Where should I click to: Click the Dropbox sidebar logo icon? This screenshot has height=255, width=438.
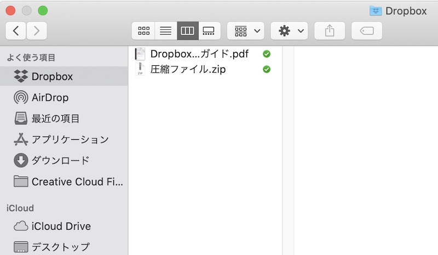(x=21, y=76)
